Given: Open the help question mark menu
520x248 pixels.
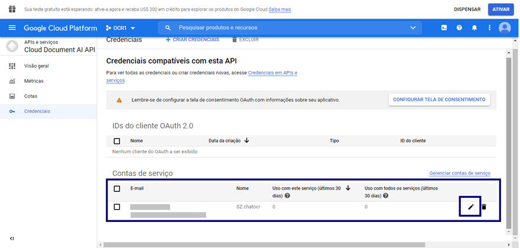Looking at the screenshot, I should coord(459,28).
